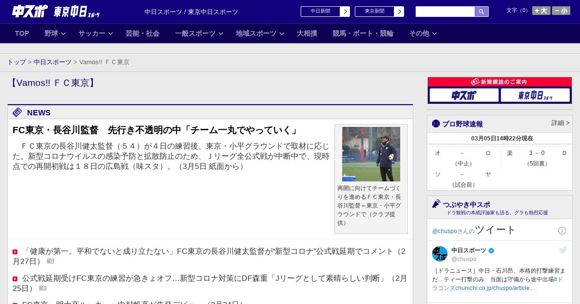Click トップ breadcrumb link
Screen dimensions: 580x304
point(17,62)
